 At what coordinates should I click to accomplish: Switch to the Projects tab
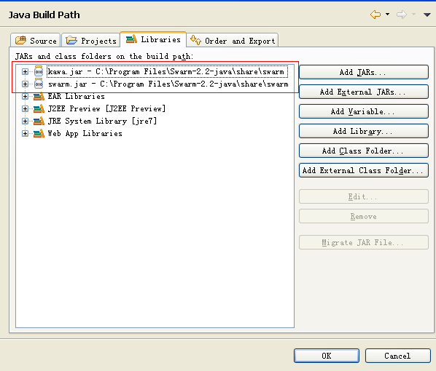pos(90,41)
